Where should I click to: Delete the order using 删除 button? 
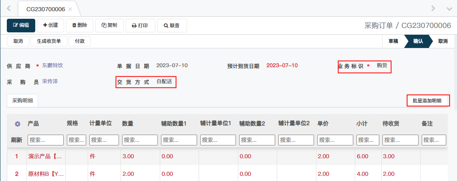[x=79, y=25]
